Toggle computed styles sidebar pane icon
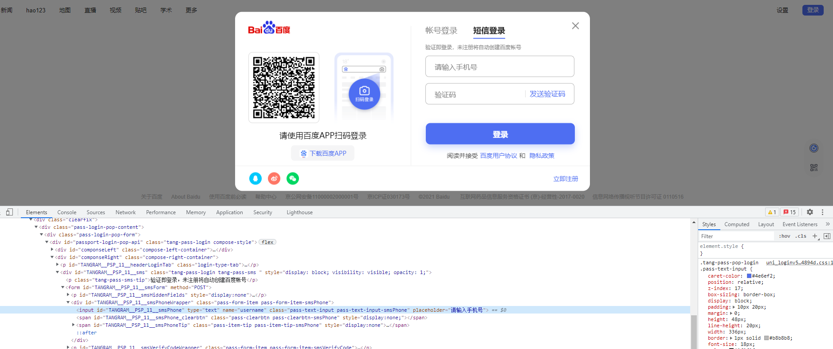The width and height of the screenshot is (833, 349). pyautogui.click(x=827, y=236)
